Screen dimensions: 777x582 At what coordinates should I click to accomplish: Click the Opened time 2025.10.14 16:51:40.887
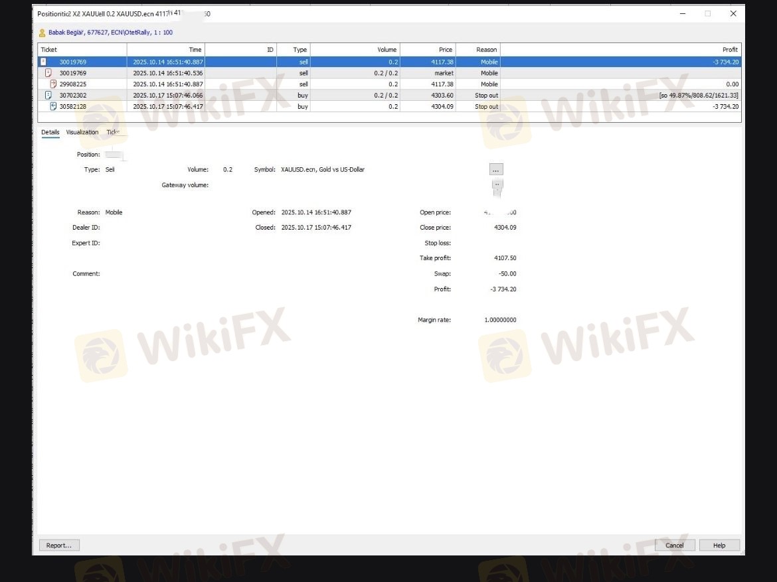pos(316,212)
